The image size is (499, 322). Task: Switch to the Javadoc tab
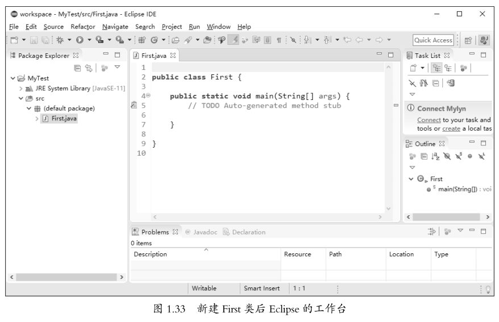tap(201, 232)
